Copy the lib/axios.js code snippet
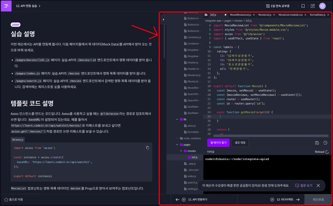Image resolution: width=333 pixels, height=206 pixels. click(x=148, y=148)
